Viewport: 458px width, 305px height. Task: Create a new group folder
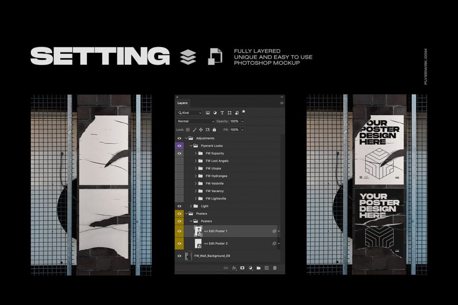pyautogui.click(x=259, y=268)
